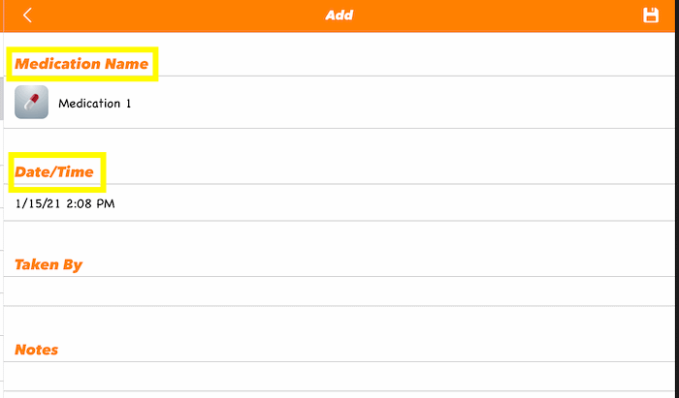679x398 pixels.
Task: Click blank space right of "Medication 1"
Action: (388, 103)
